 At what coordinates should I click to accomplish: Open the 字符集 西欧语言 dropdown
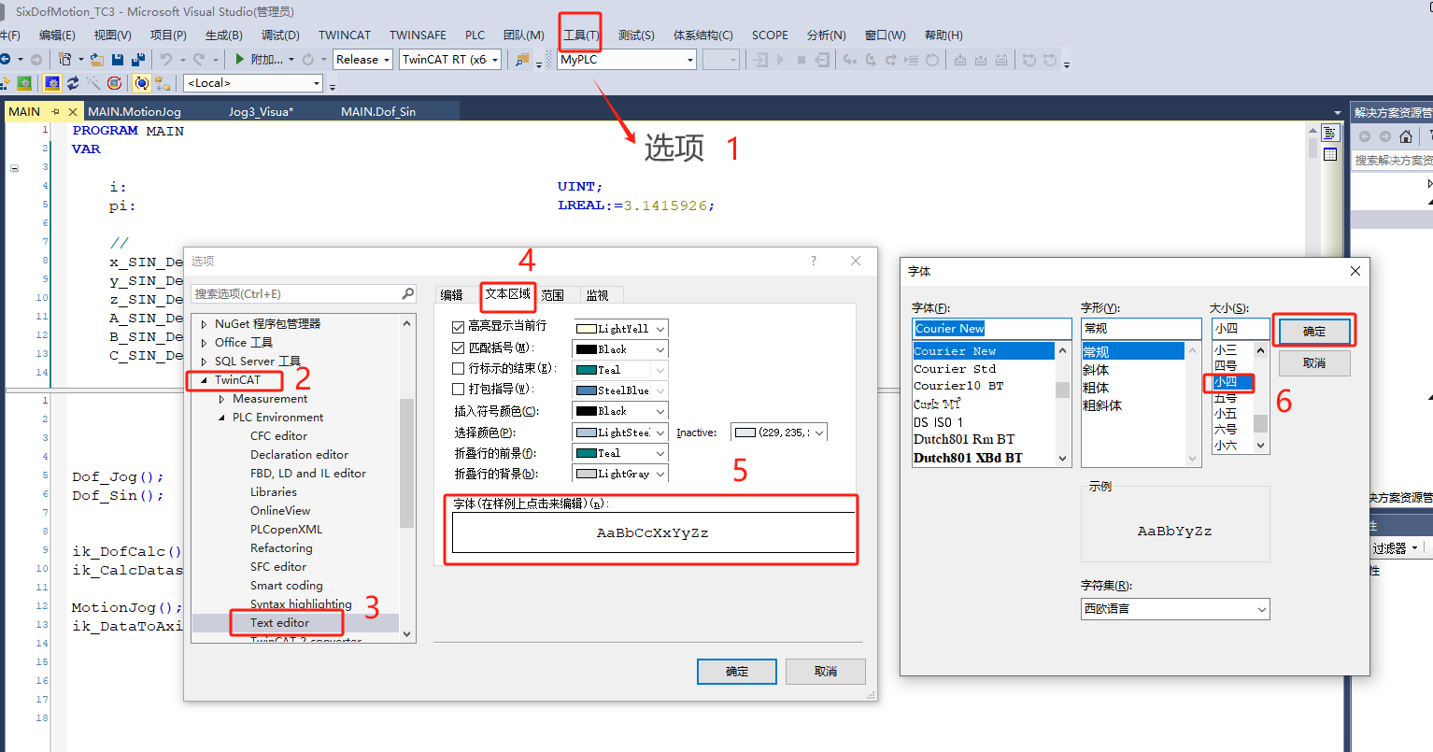[x=1175, y=609]
